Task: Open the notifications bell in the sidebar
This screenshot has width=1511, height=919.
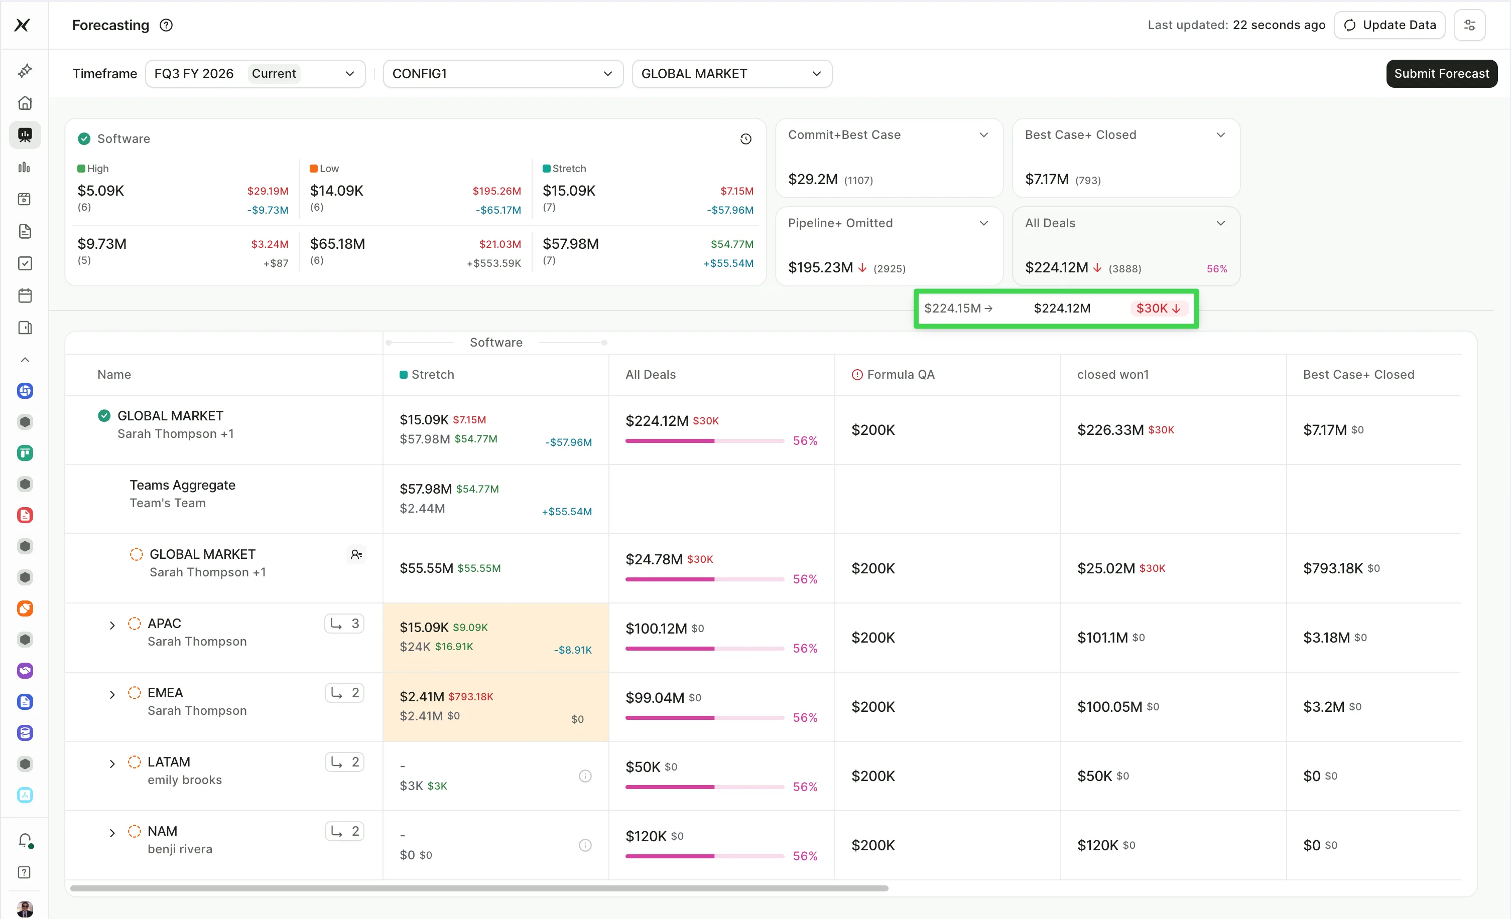Action: (x=25, y=840)
